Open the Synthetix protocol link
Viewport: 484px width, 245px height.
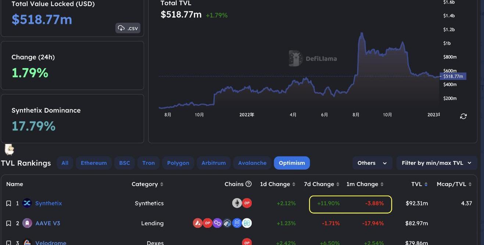49,203
